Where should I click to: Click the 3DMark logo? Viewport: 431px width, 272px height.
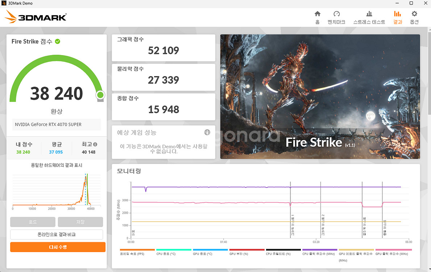(36, 17)
